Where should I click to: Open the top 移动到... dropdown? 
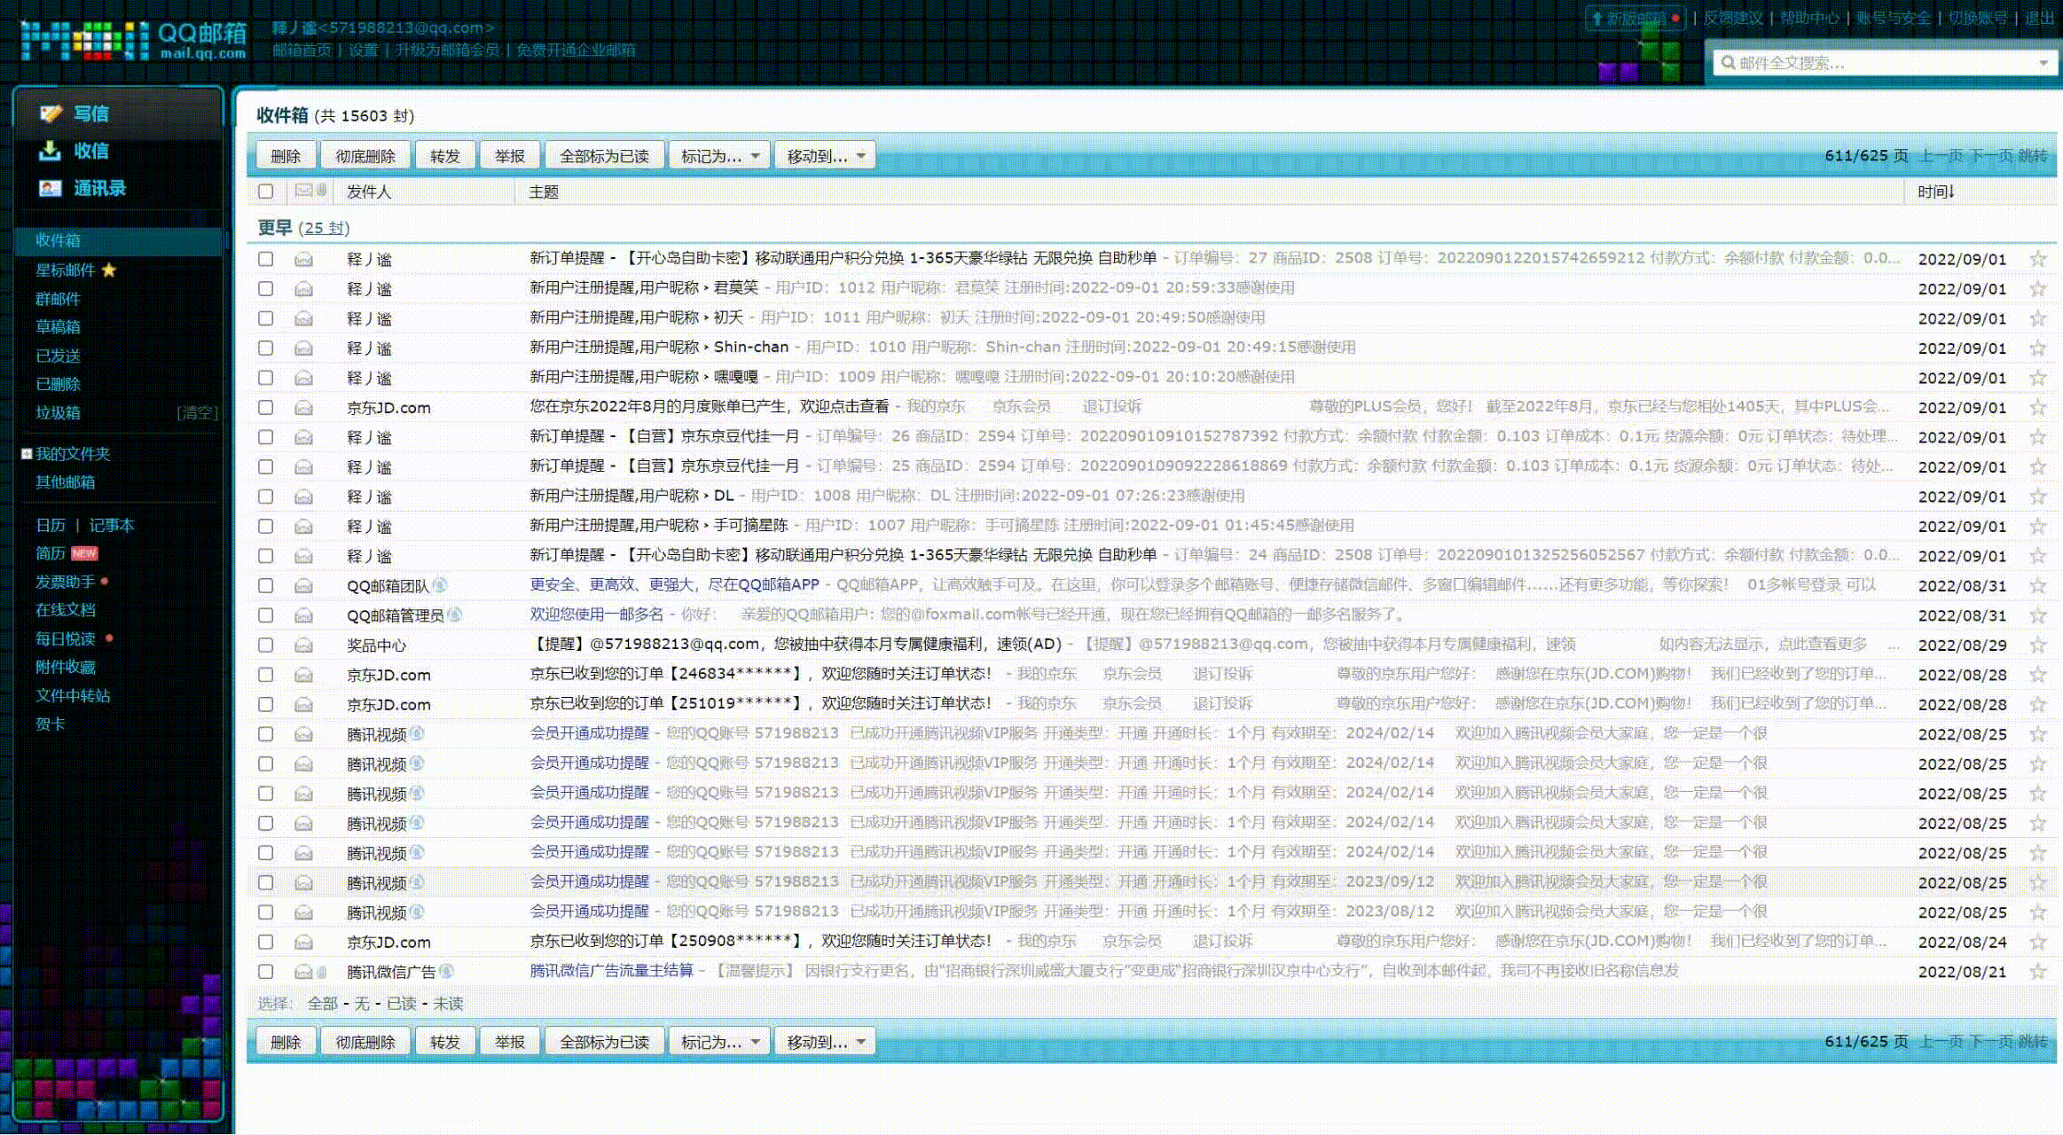click(x=825, y=156)
